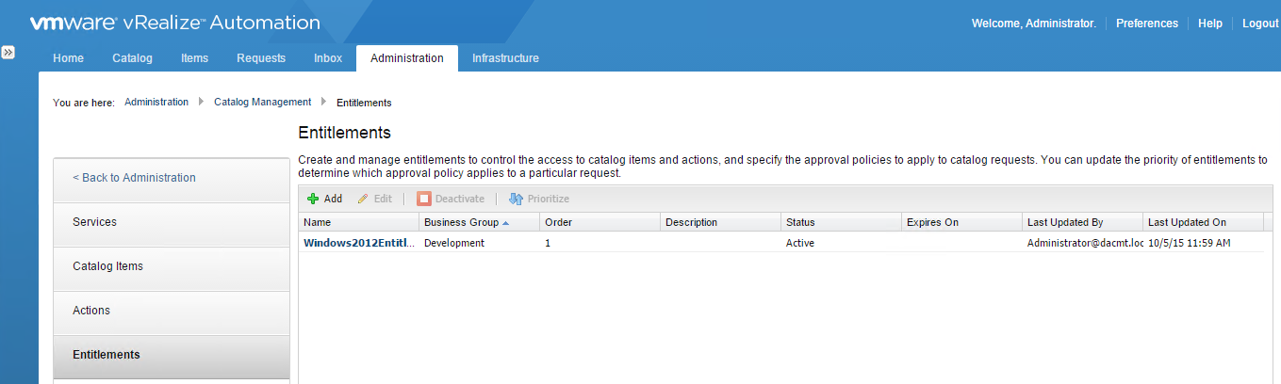Click Administration in the breadcrumb
The image size is (1281, 384).
[x=156, y=102]
